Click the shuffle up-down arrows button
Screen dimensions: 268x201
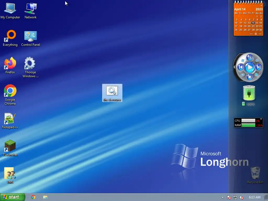click(x=249, y=57)
